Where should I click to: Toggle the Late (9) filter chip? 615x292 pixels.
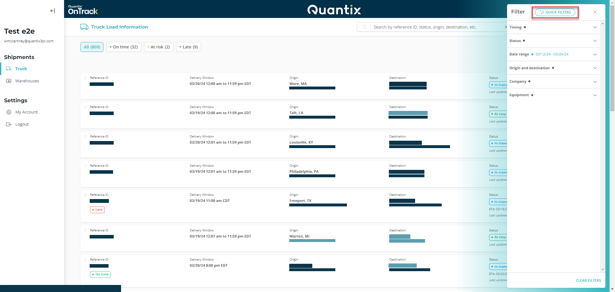pyautogui.click(x=188, y=47)
